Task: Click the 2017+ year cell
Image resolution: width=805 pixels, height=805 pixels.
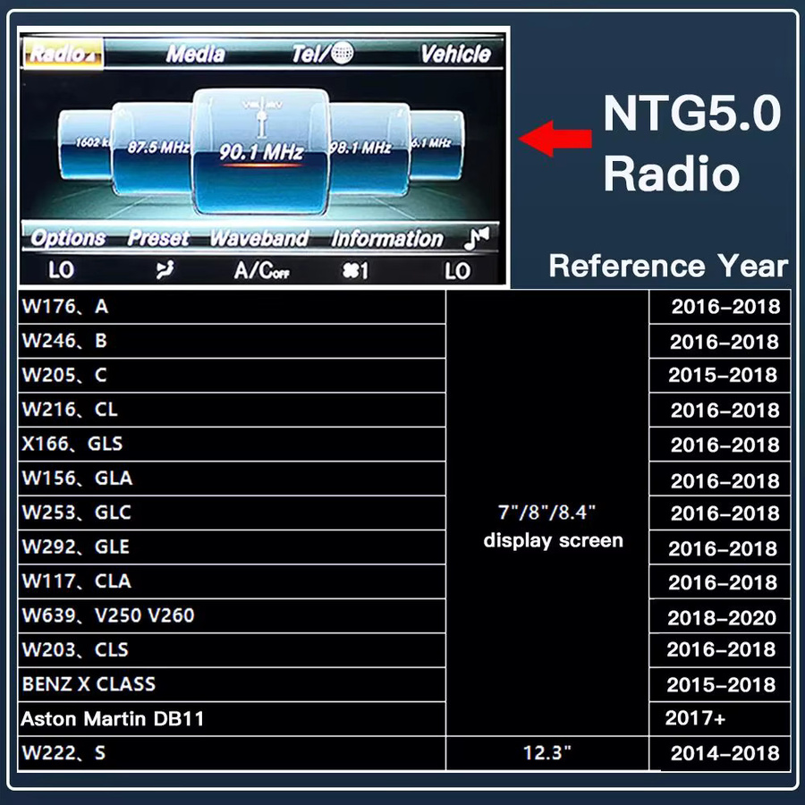Action: [720, 719]
